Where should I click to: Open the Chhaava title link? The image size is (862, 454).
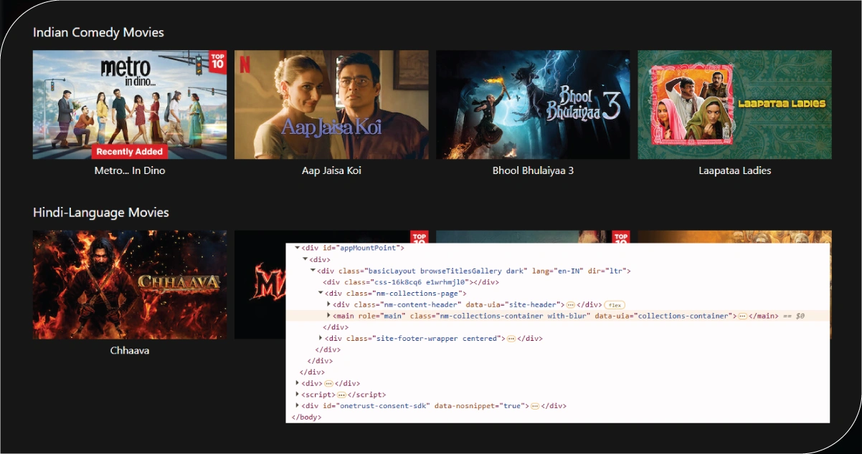pyautogui.click(x=130, y=350)
